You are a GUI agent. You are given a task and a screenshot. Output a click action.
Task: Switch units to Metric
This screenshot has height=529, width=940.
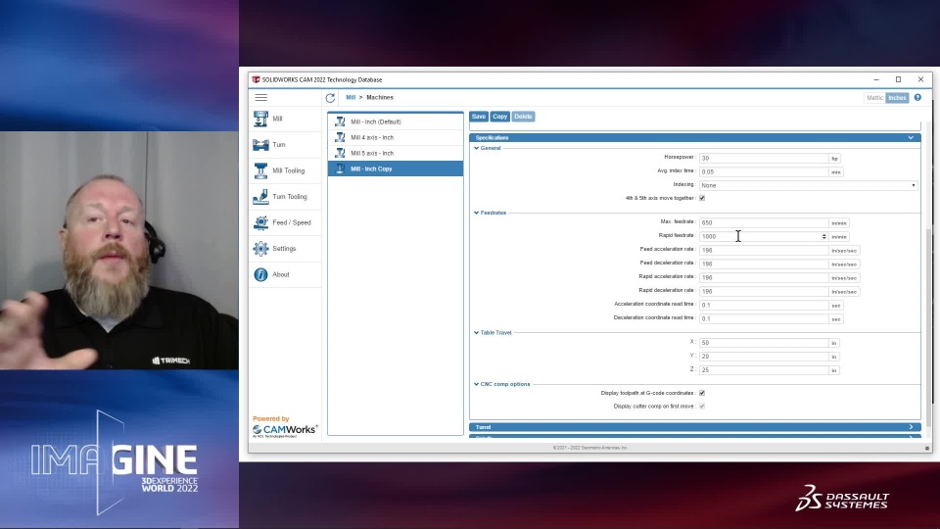[x=874, y=98]
